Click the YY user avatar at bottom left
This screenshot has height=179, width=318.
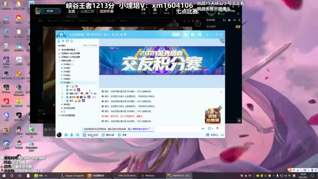coord(59,135)
